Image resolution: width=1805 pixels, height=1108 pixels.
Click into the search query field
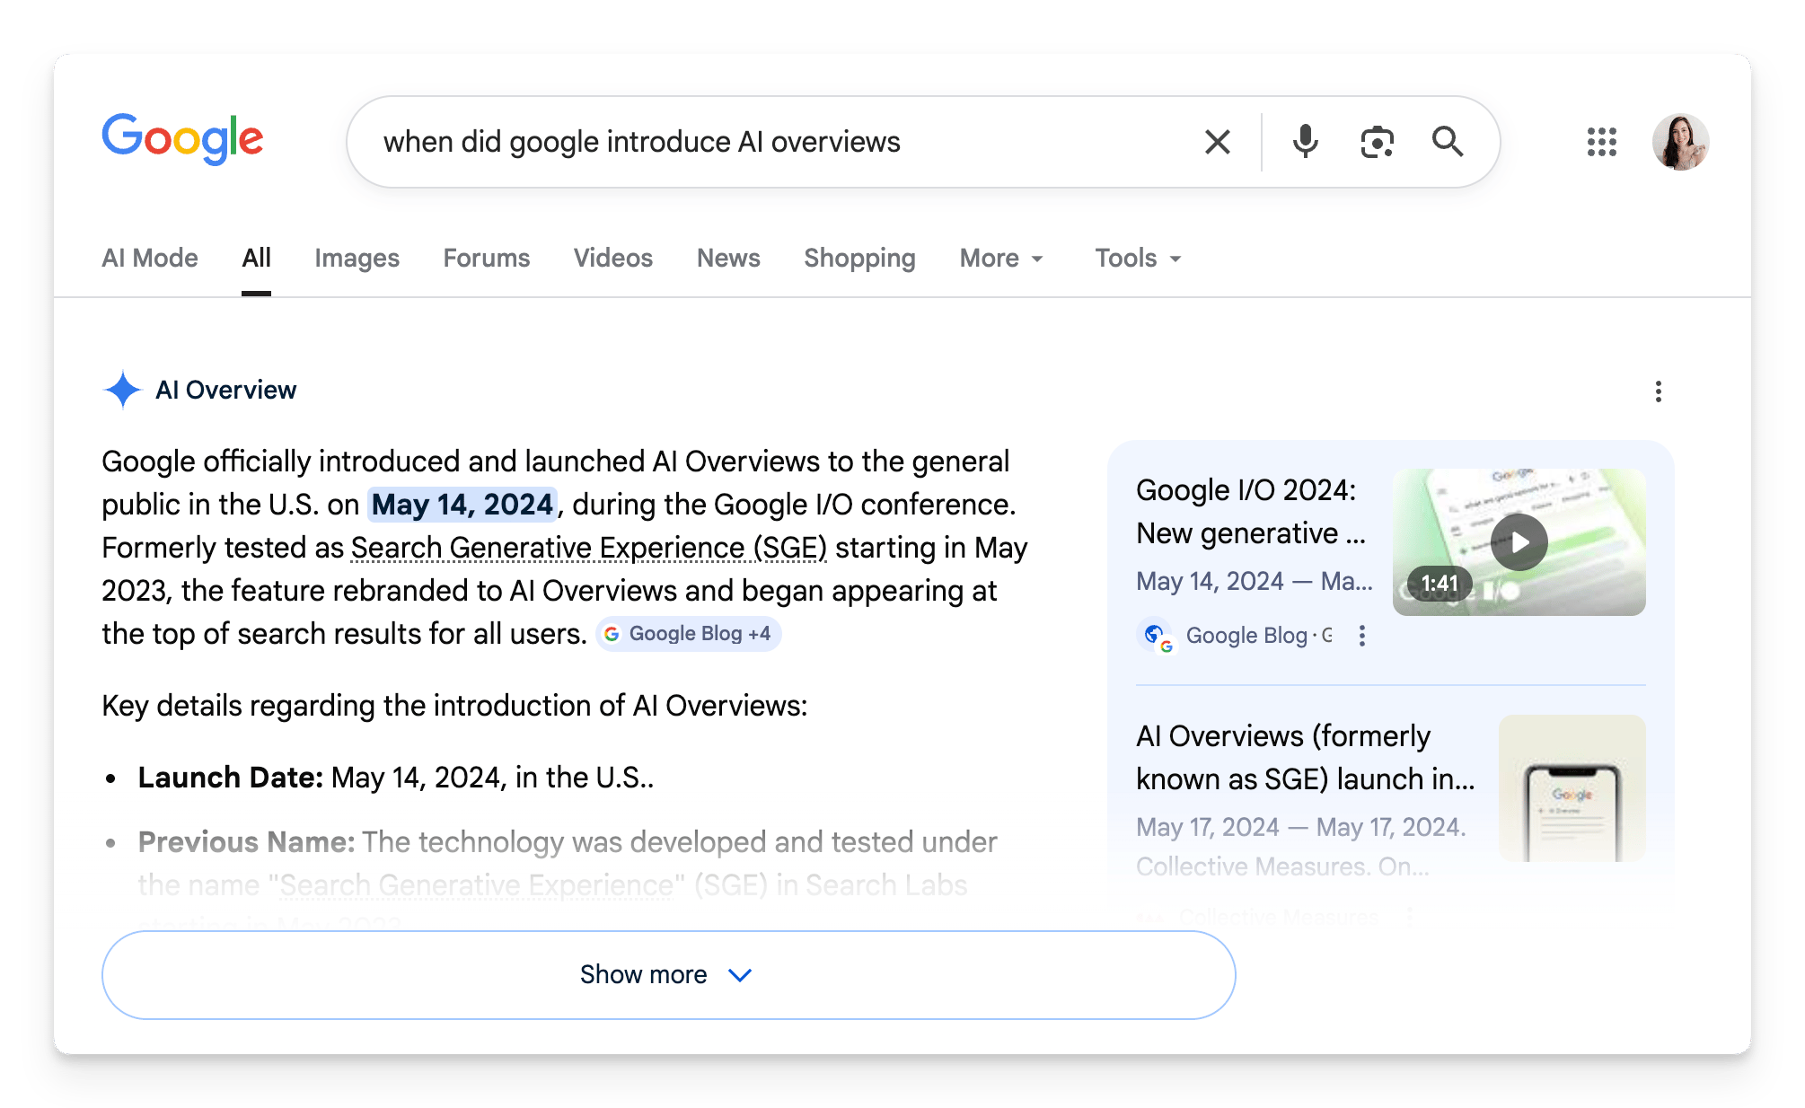click(x=772, y=142)
